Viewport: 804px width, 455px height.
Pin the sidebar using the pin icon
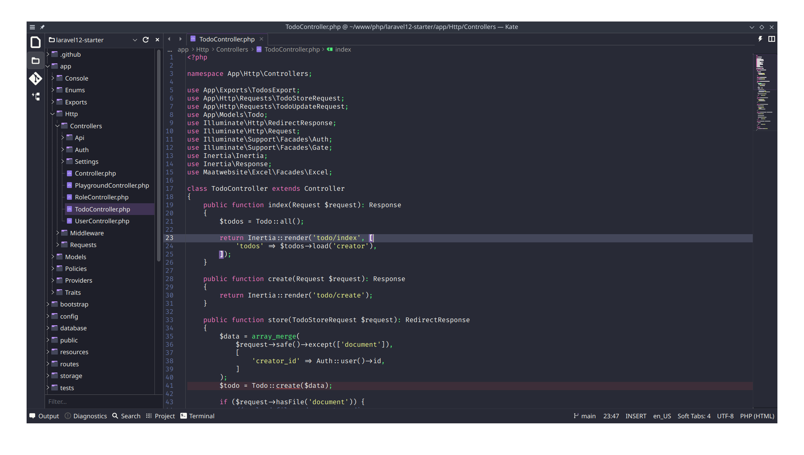click(x=42, y=27)
